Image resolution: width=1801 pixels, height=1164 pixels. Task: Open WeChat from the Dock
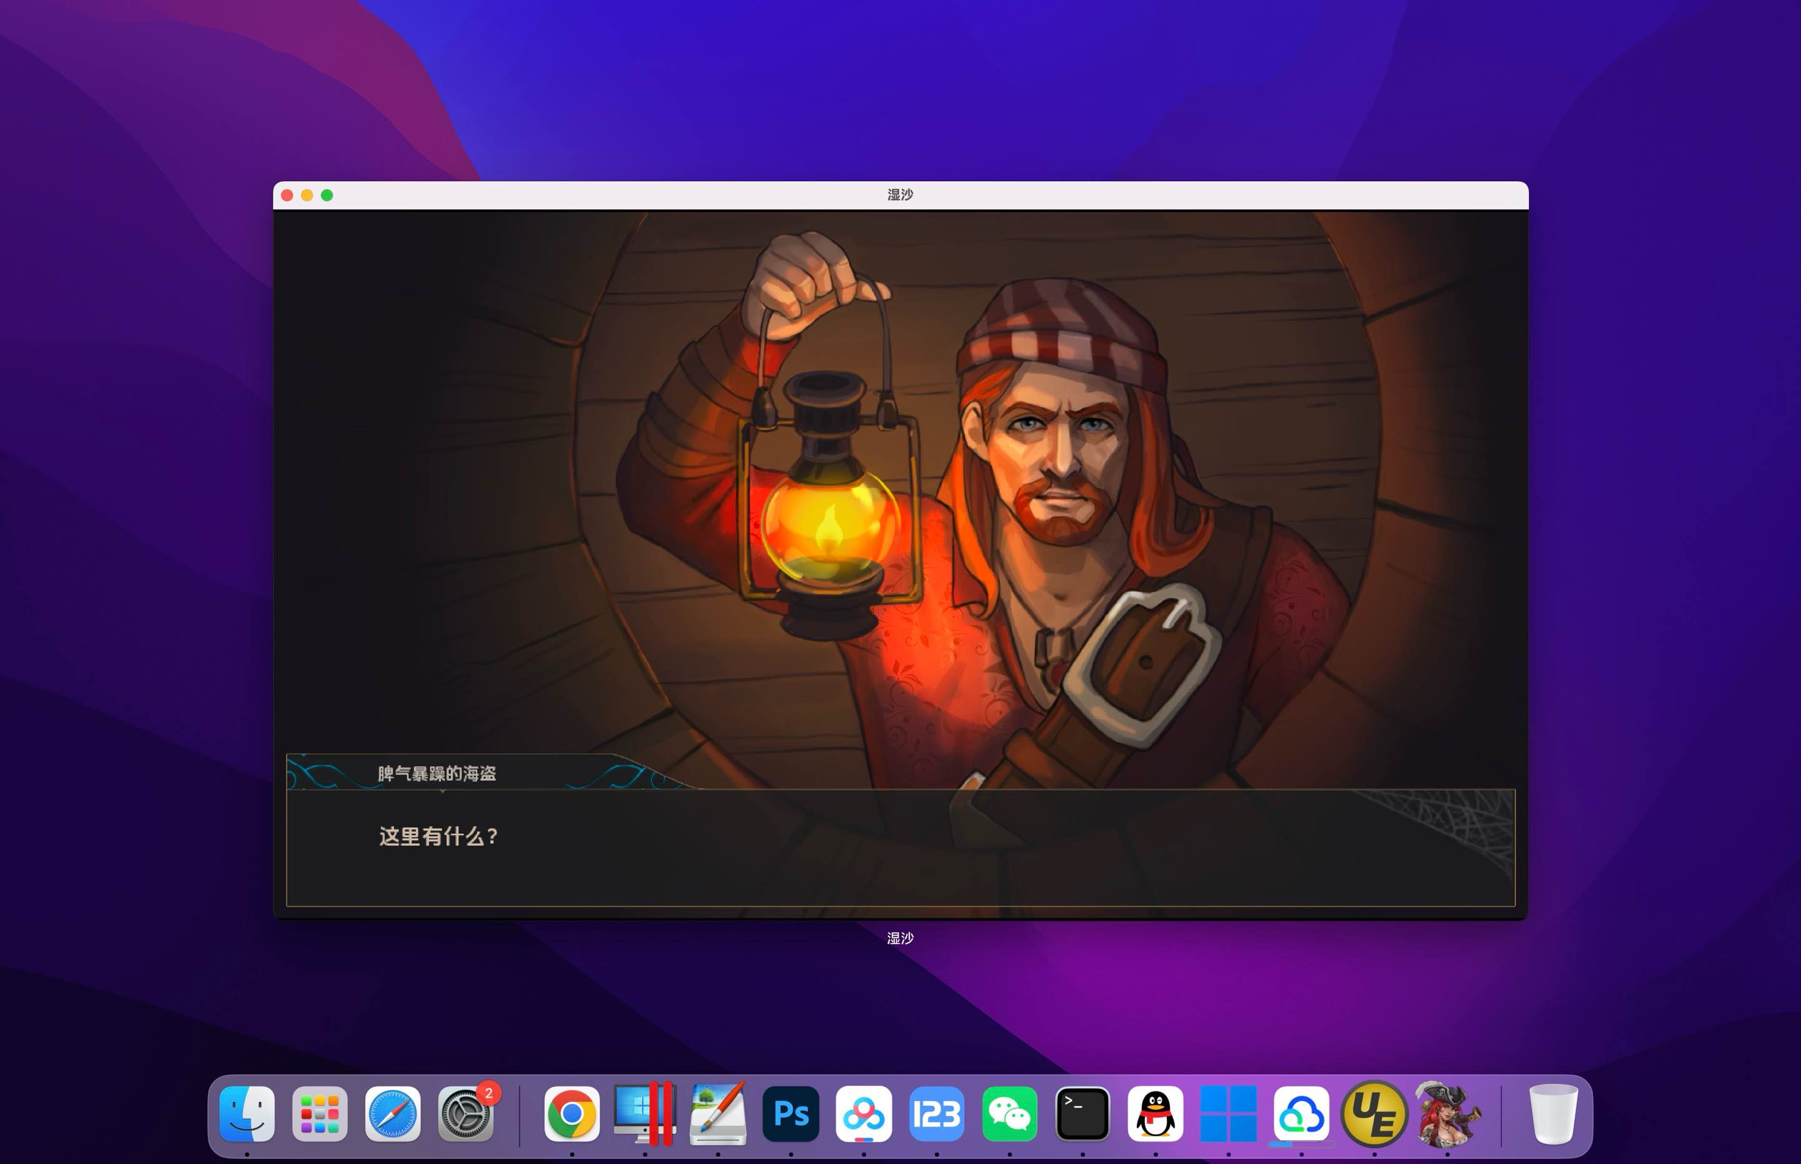click(x=1009, y=1113)
